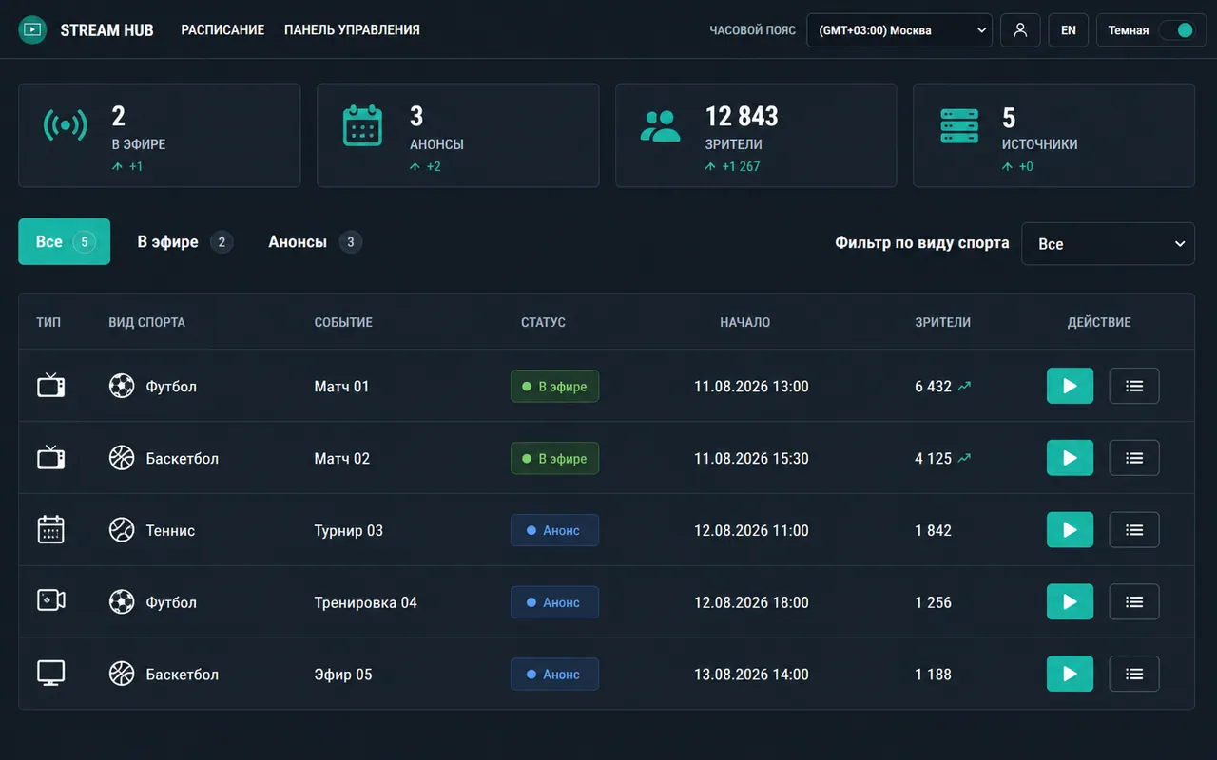
Task: Click the camera icon for Тренировка 04
Action: point(51,601)
